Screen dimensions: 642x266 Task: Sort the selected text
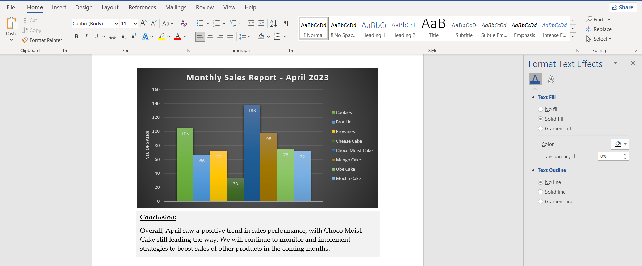pos(273,23)
